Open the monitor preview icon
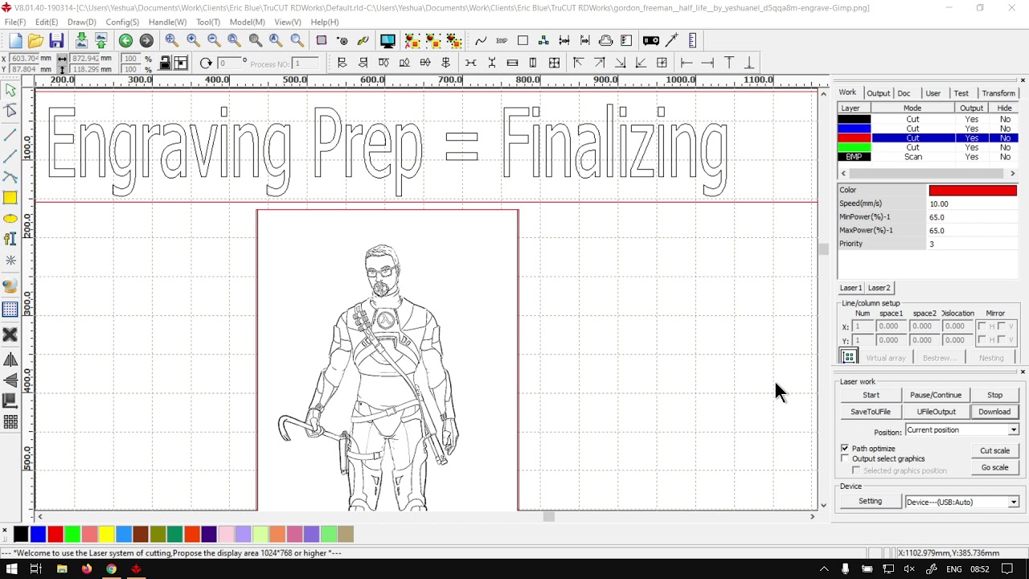1029x579 pixels. point(387,41)
